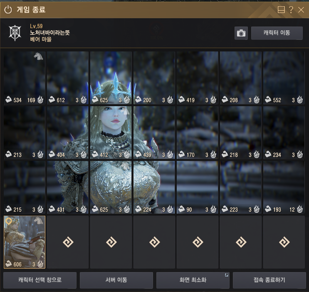Image resolution: width=309 pixels, height=292 pixels.
Task: Choose the character slot with 215
Action: pyautogui.click(x=25, y=187)
